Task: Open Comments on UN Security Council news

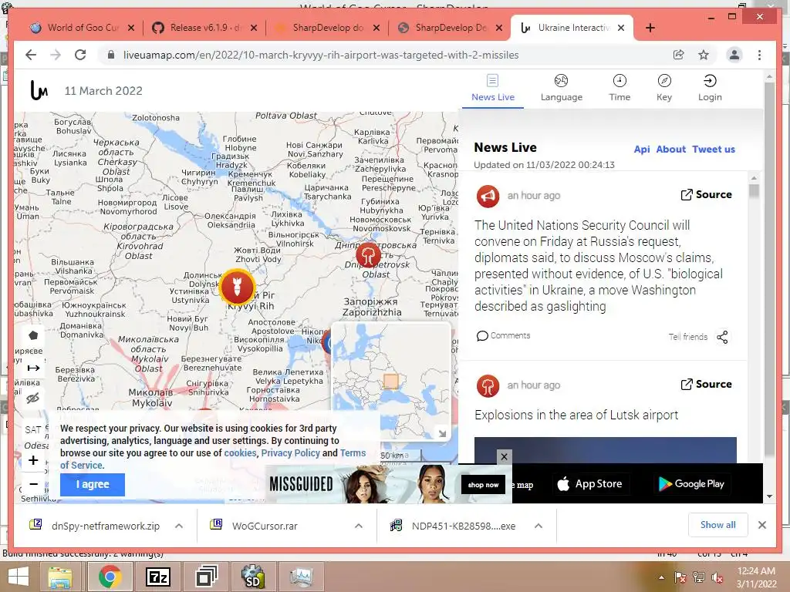Action: 503,336
